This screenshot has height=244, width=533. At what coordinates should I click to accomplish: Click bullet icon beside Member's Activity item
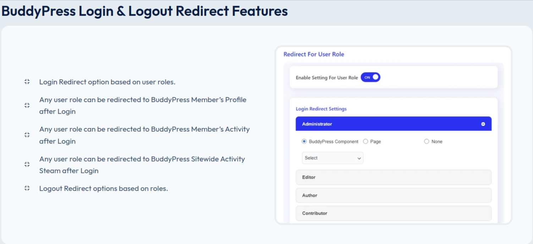tap(27, 135)
